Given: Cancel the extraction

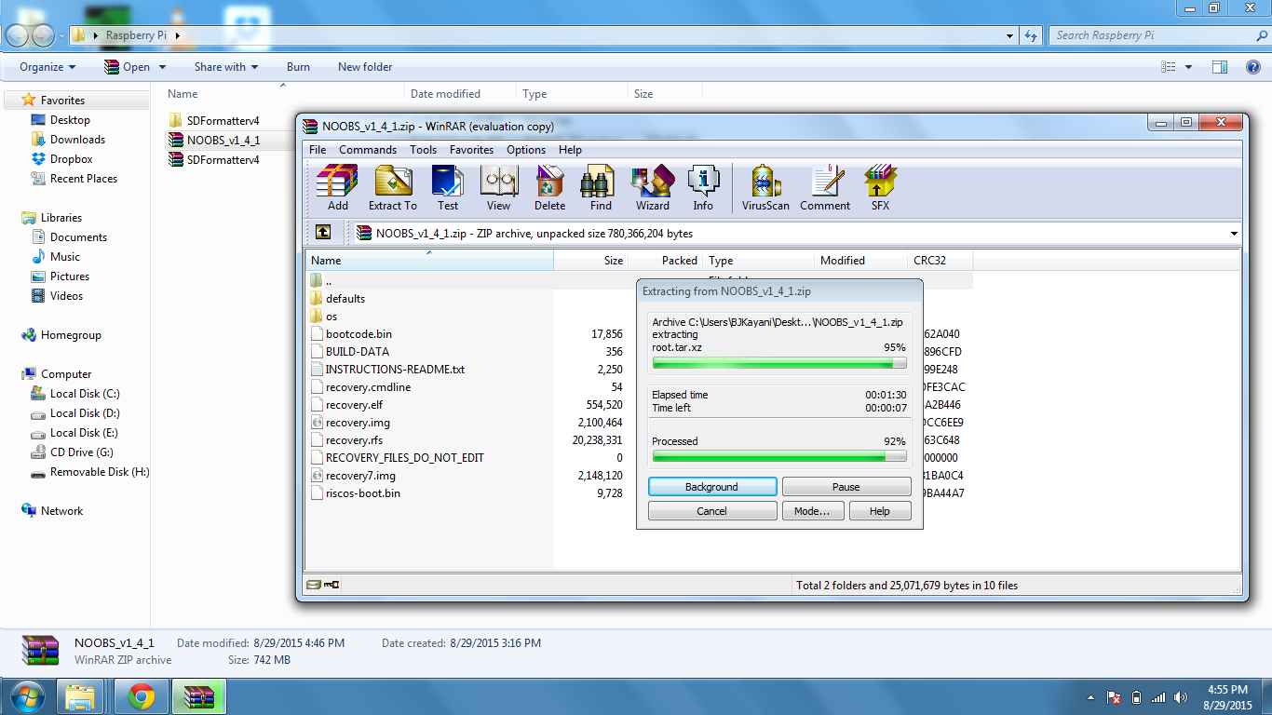Looking at the screenshot, I should point(712,511).
